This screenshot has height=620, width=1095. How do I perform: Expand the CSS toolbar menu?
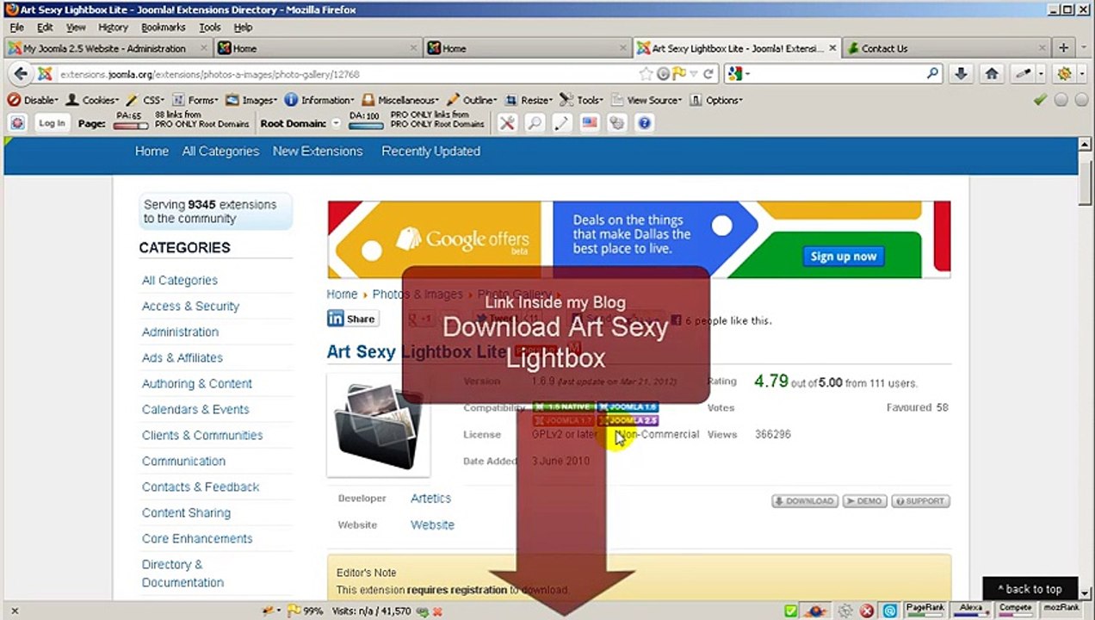(x=146, y=100)
